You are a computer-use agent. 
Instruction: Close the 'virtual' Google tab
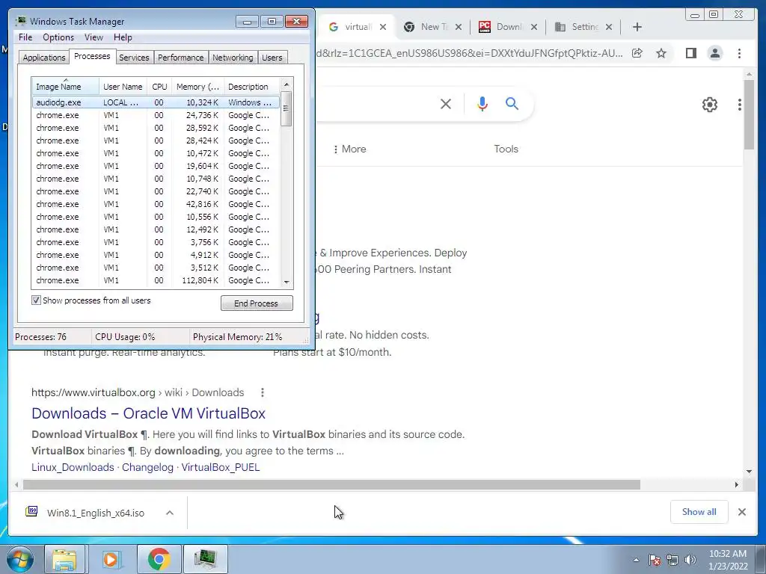click(383, 27)
